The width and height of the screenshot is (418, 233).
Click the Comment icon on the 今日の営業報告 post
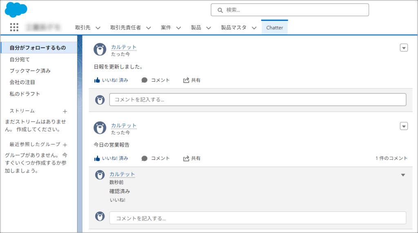[145, 158]
